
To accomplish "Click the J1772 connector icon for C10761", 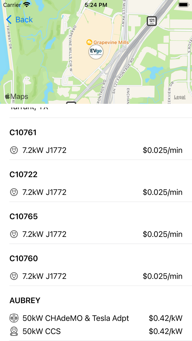I will coord(14,150).
